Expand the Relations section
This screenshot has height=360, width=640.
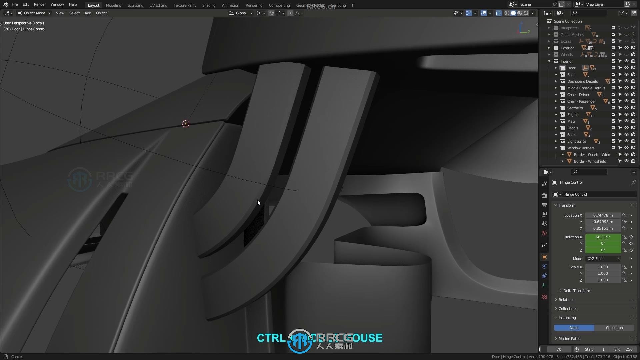(x=567, y=299)
